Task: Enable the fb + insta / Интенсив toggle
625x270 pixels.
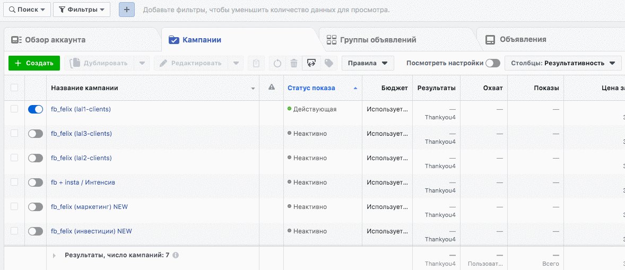Action: point(36,182)
